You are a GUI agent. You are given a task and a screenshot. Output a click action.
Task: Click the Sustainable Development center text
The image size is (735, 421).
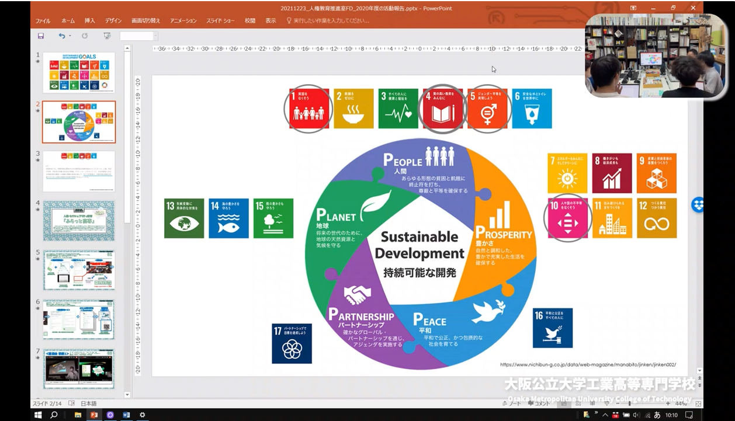point(419,245)
